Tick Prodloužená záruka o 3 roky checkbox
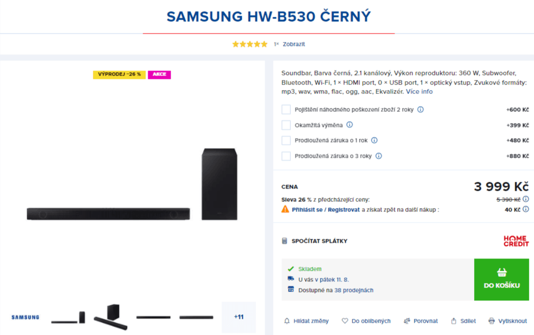The image size is (534, 335). [286, 156]
